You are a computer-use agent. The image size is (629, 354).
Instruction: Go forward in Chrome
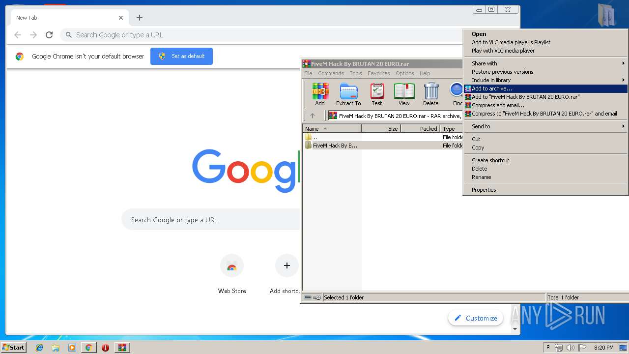(33, 35)
